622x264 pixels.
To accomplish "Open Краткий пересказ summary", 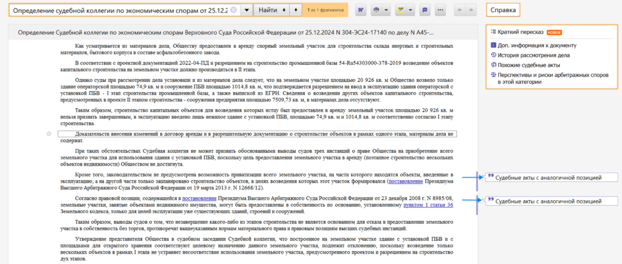I will point(521,32).
